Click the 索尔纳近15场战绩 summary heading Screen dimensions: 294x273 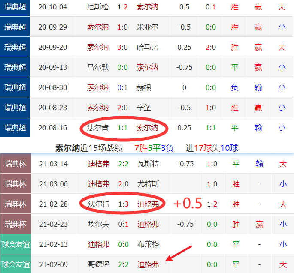(89, 148)
